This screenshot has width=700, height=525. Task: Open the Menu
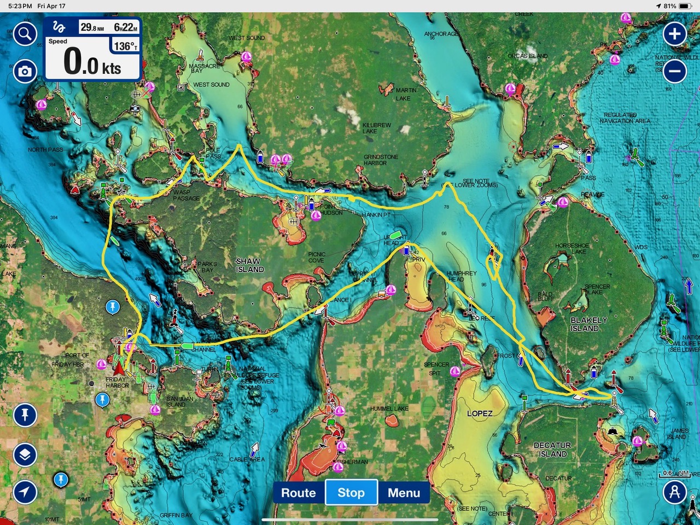tap(404, 493)
